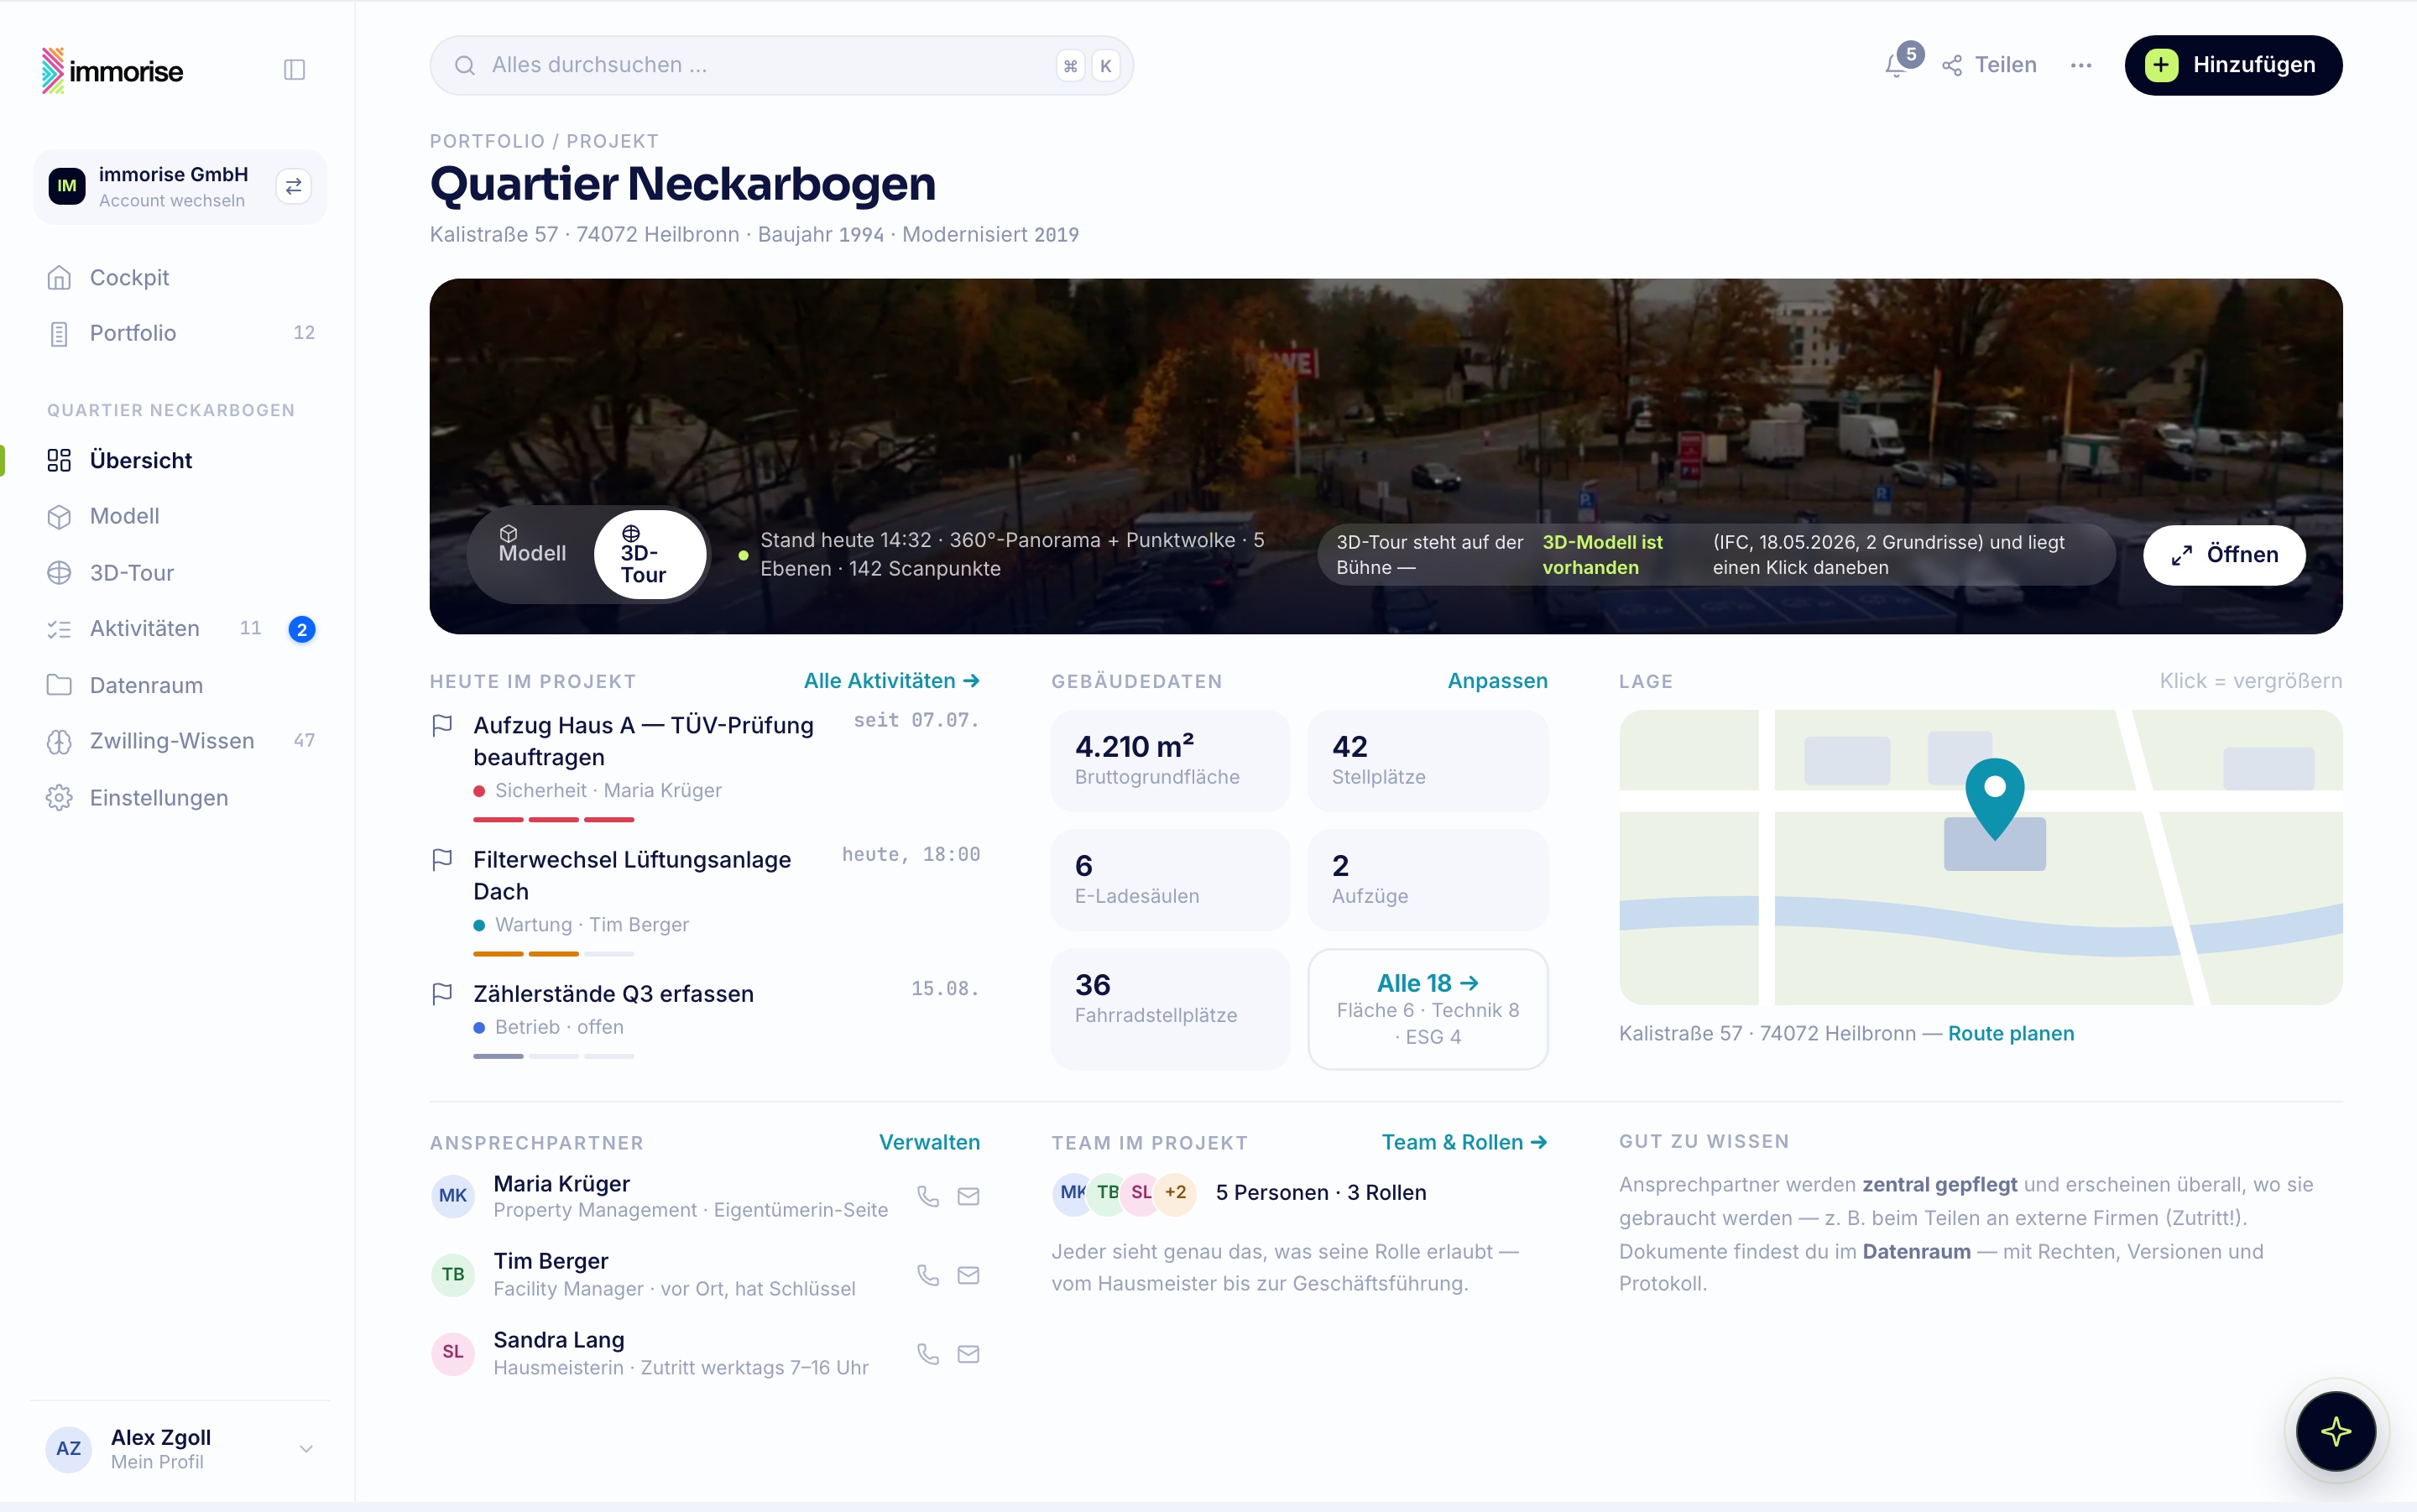Click the map thumbnail to enlarge

click(1980, 857)
